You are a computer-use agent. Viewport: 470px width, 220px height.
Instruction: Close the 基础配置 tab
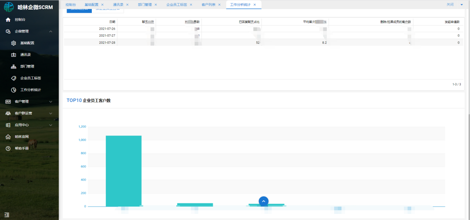click(x=102, y=4)
